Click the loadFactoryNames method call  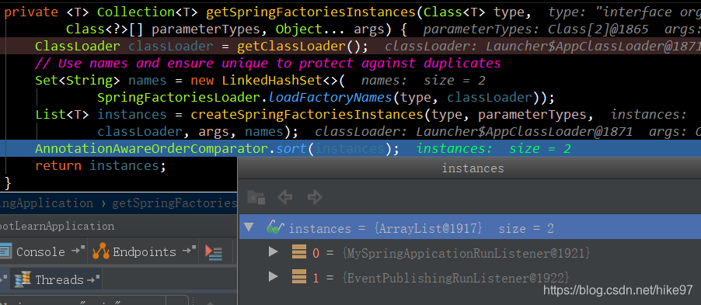(331, 97)
